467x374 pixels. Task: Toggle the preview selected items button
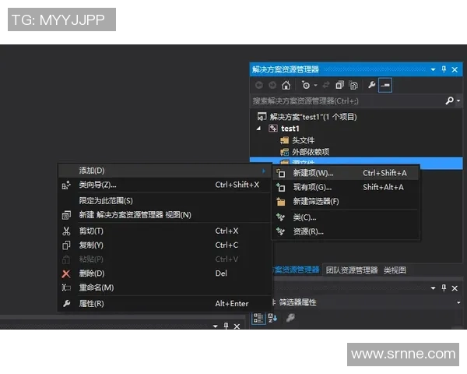click(x=384, y=85)
